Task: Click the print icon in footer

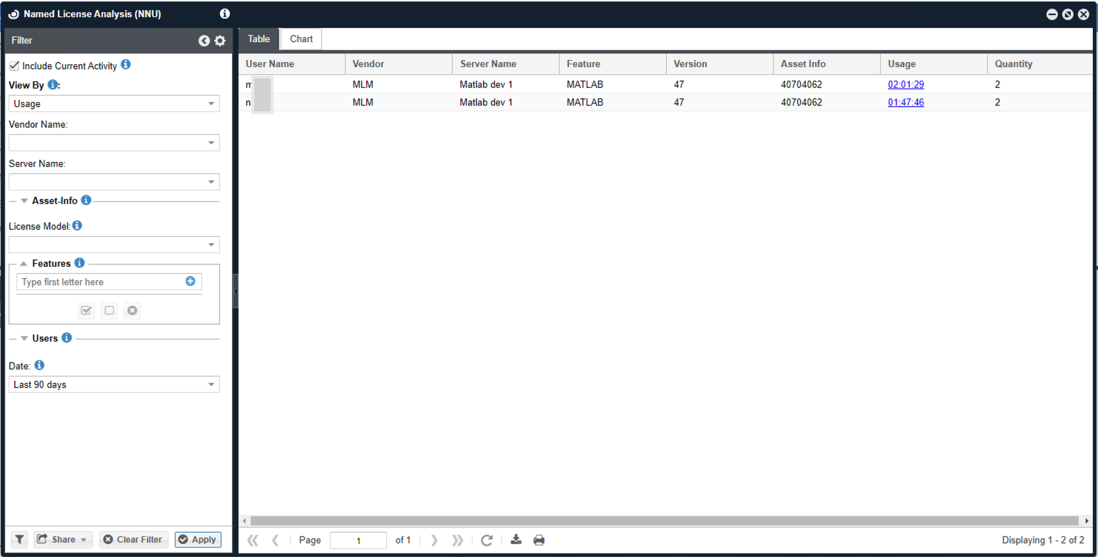Action: (539, 540)
